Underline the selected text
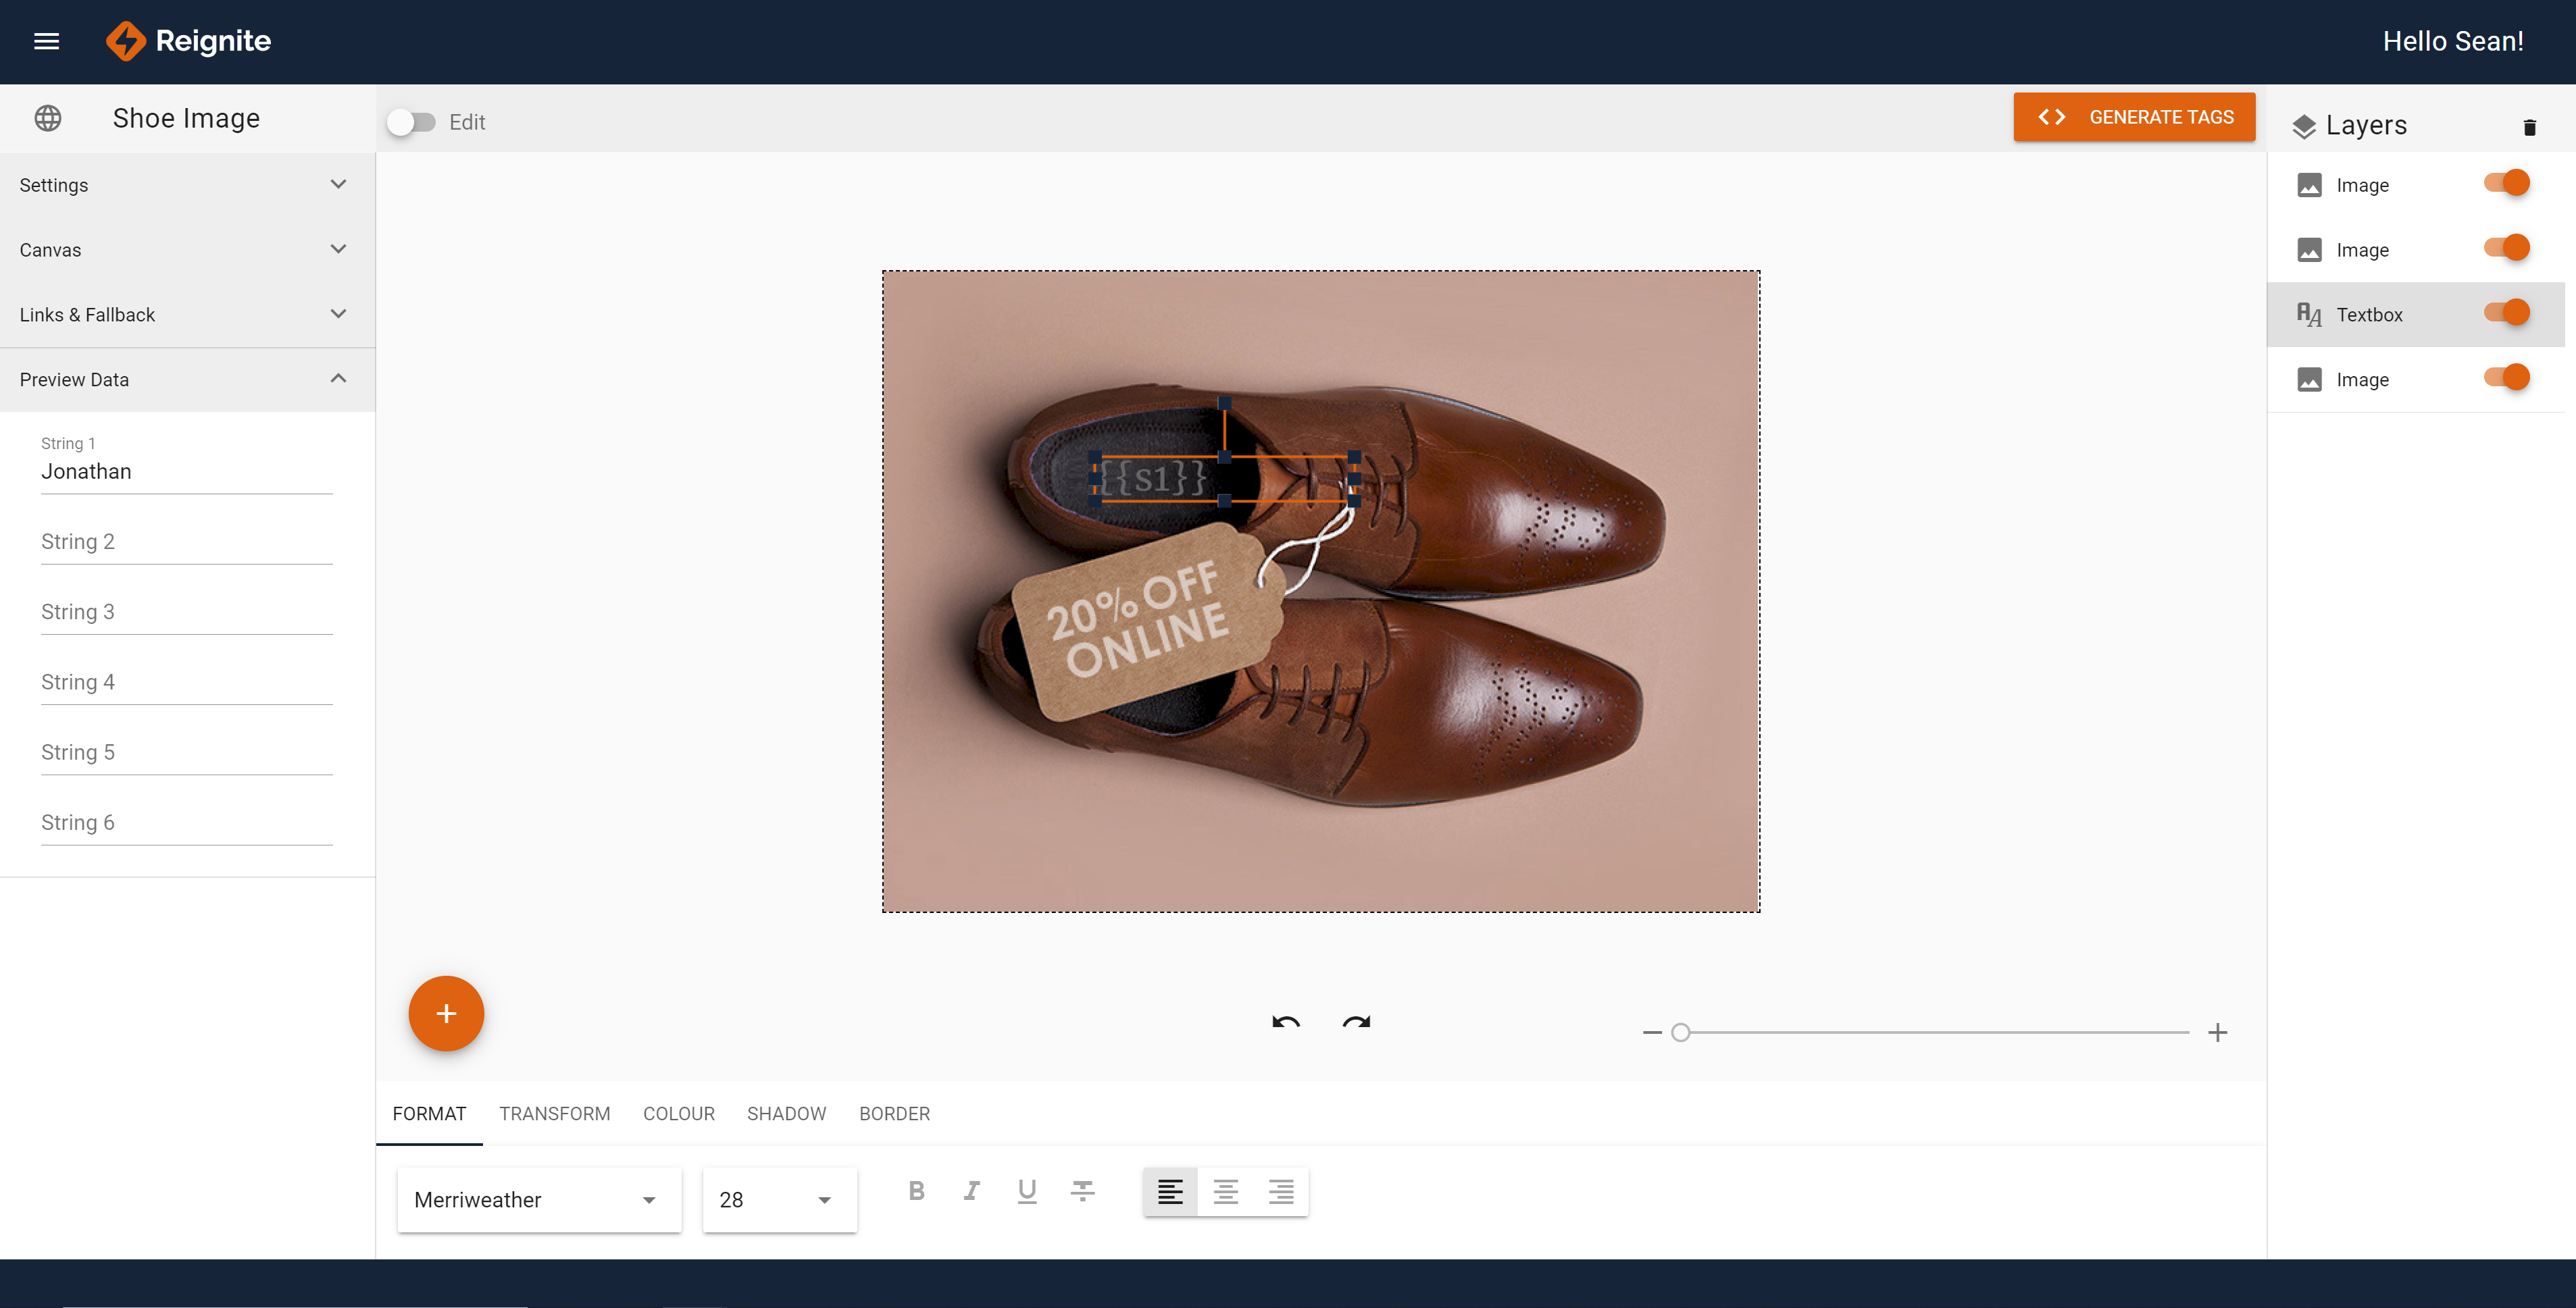Screen dimensions: 2576x1308 [x=1026, y=1190]
